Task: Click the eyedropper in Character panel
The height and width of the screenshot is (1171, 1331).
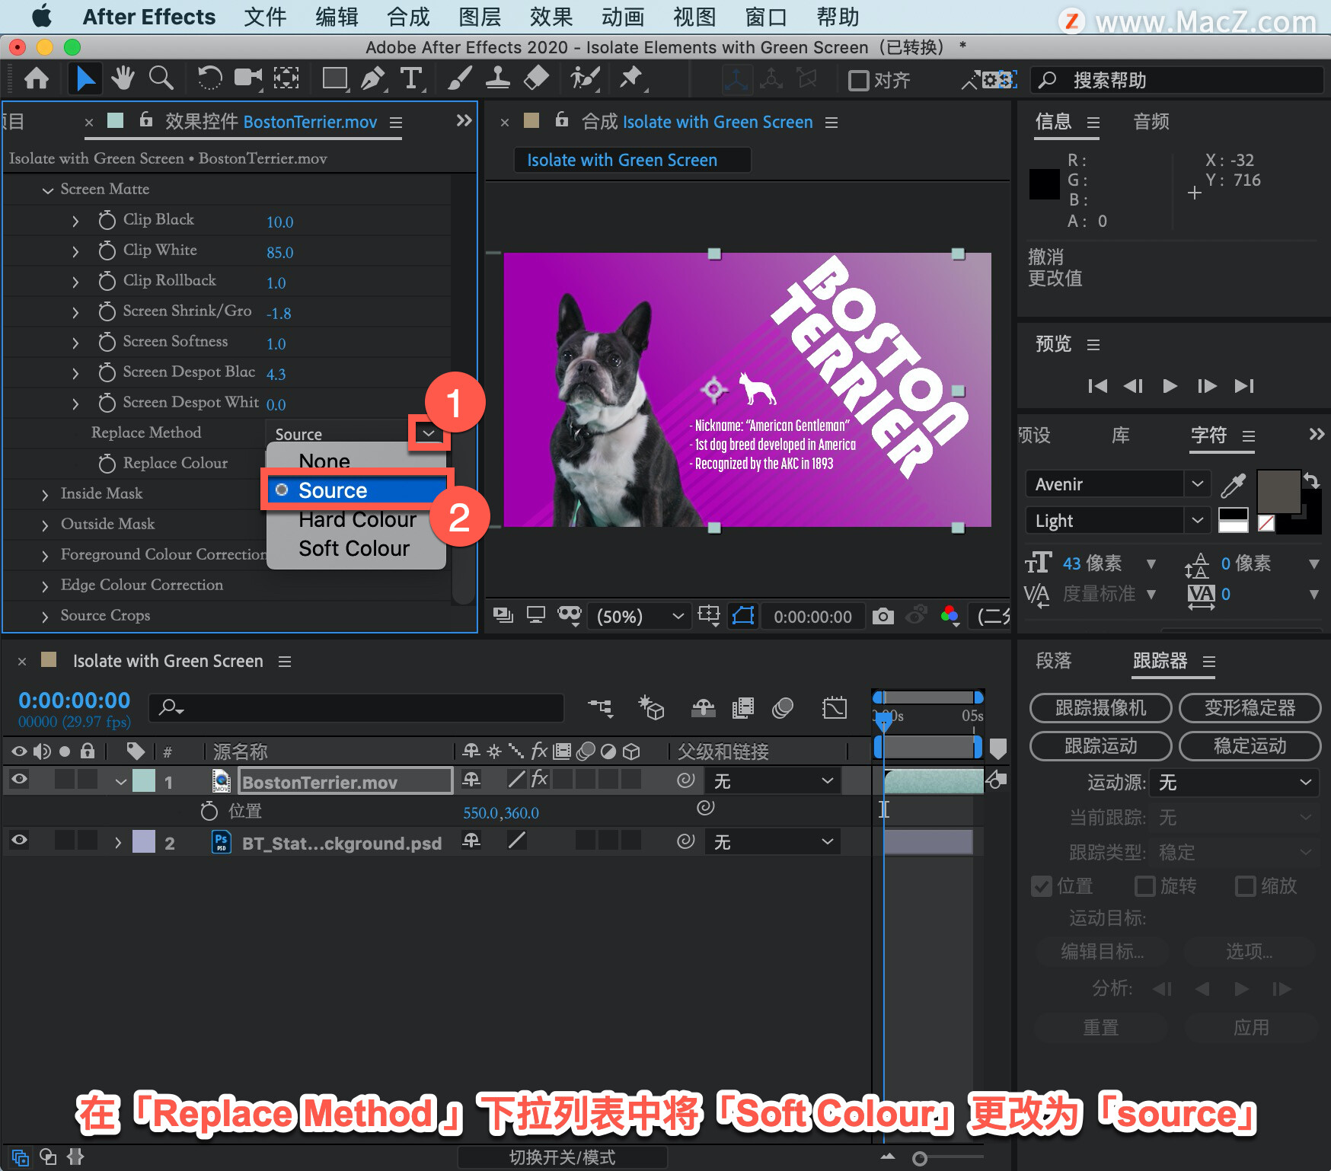Action: click(1233, 484)
